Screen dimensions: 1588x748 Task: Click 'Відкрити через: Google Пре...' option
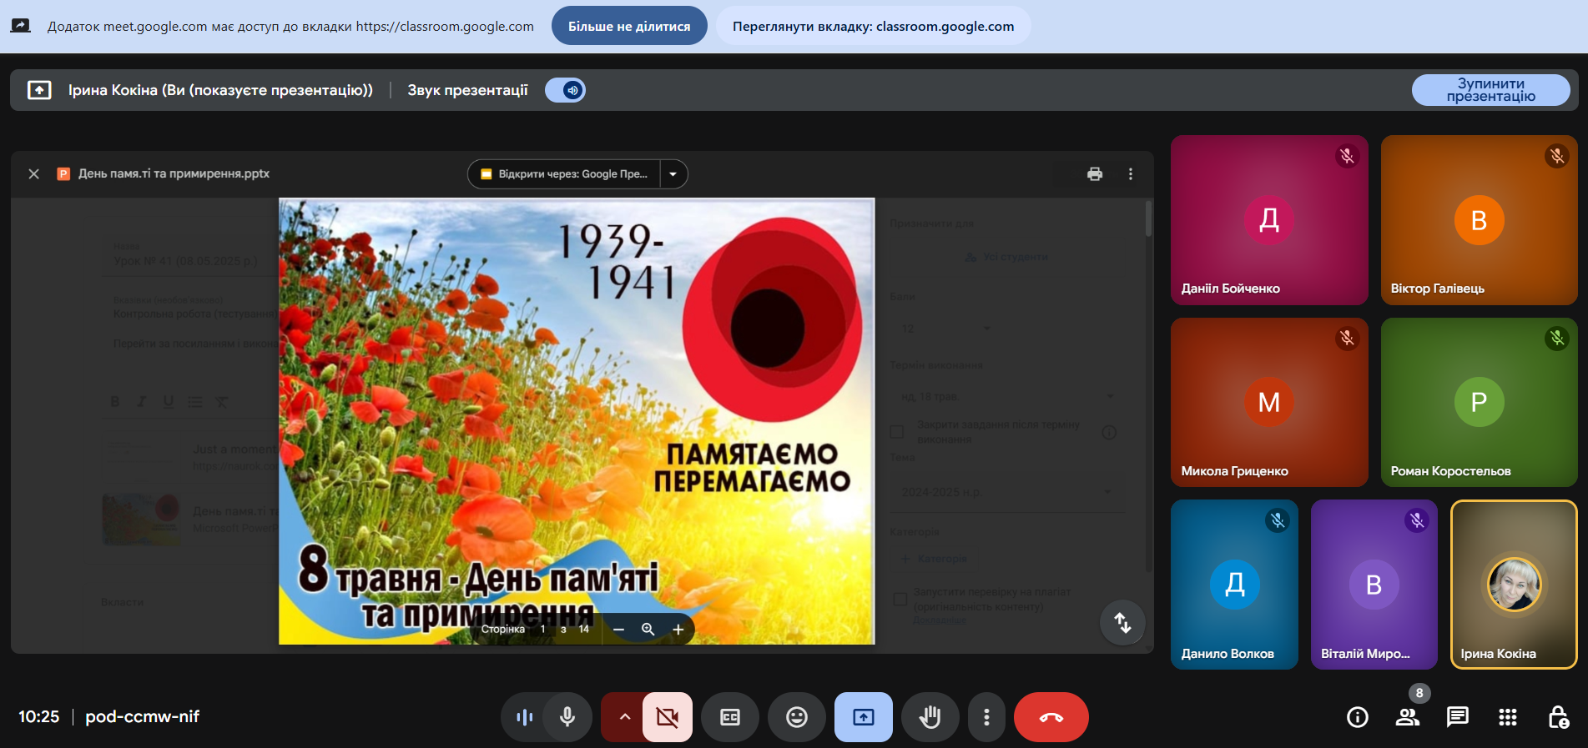click(565, 174)
